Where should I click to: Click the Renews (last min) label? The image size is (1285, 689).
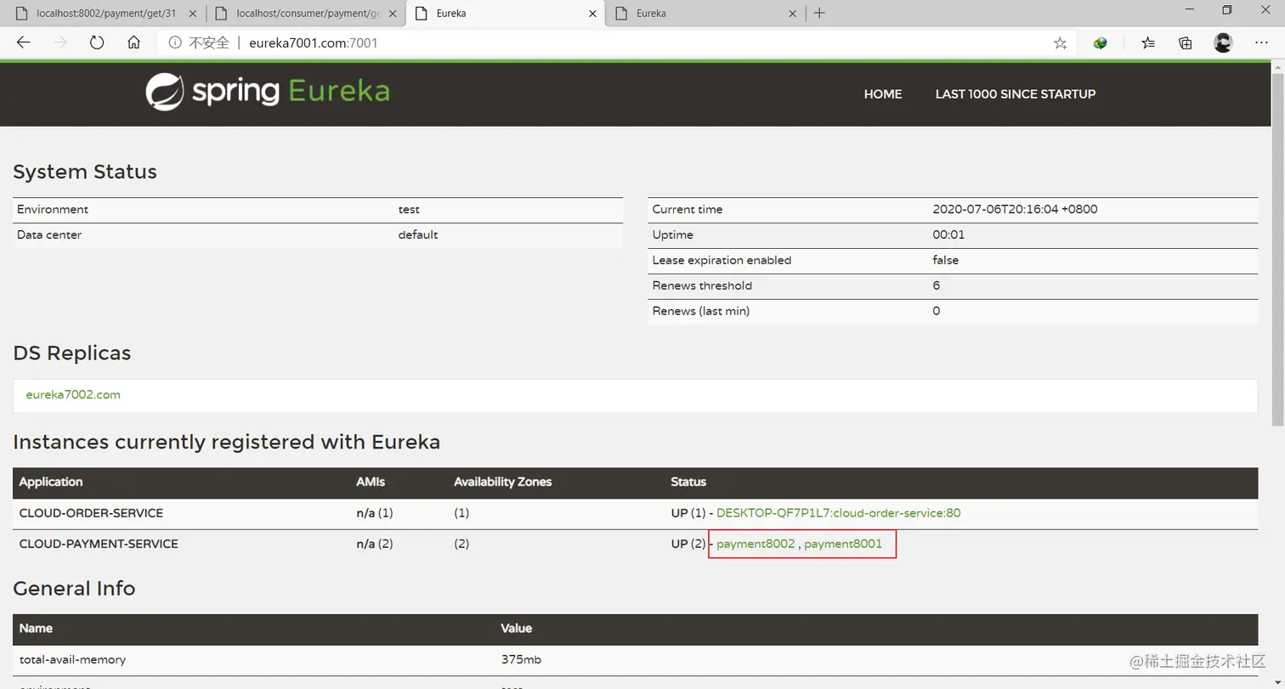coord(701,311)
